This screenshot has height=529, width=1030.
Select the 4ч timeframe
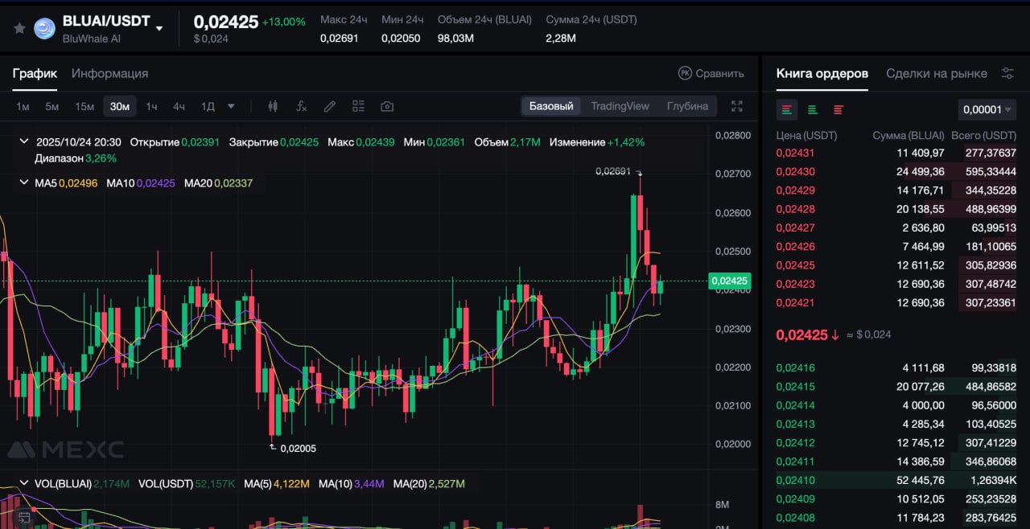(x=179, y=106)
